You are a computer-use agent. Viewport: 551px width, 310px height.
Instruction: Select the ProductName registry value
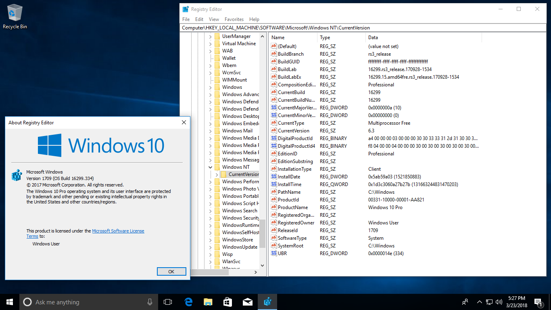[292, 207]
